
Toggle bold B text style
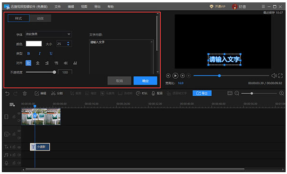[x=28, y=53]
